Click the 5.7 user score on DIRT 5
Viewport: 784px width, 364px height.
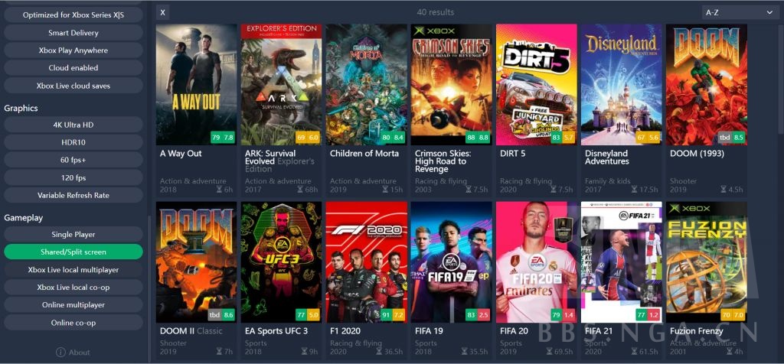tap(568, 138)
